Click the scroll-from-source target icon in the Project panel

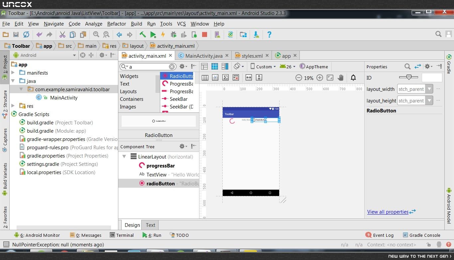(83, 55)
